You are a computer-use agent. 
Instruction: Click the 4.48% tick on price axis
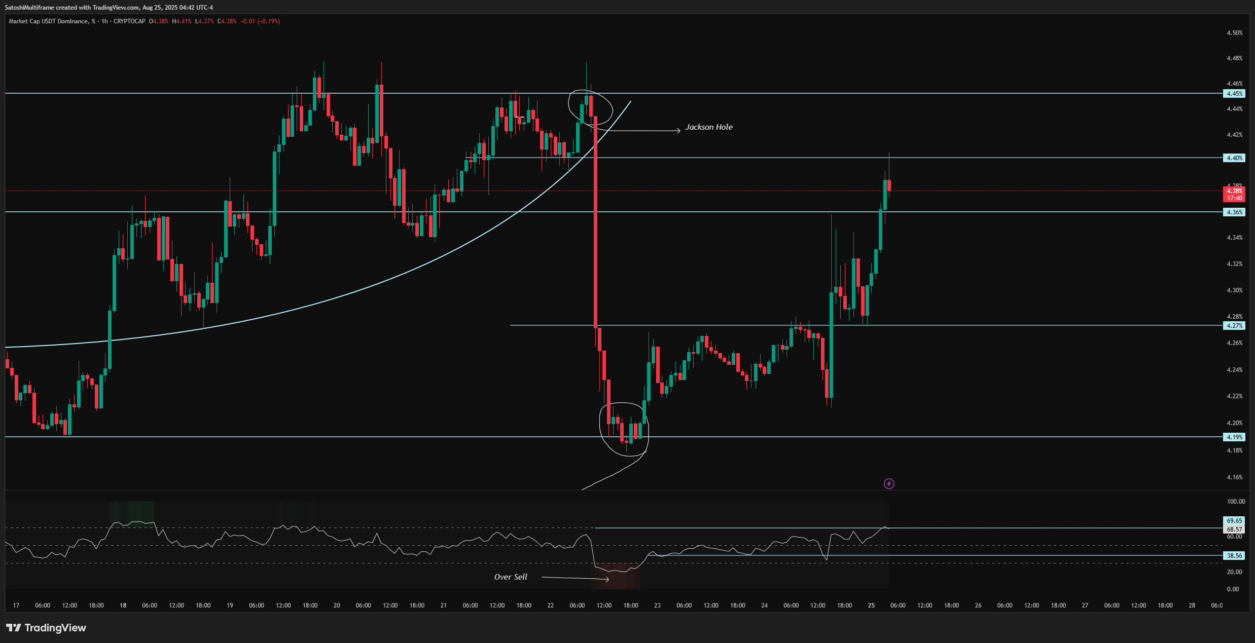click(x=1235, y=58)
